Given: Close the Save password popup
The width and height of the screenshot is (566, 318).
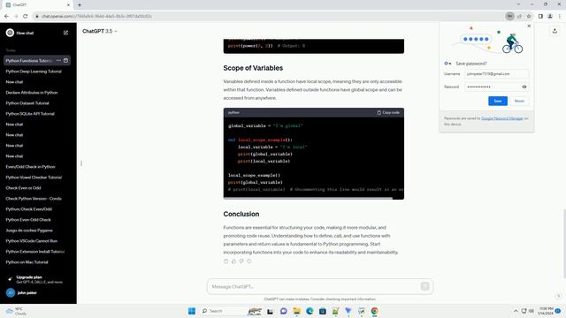Looking at the screenshot, I should point(529,26).
